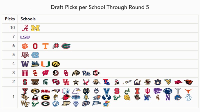Click the Schools column header

coord(28,19)
